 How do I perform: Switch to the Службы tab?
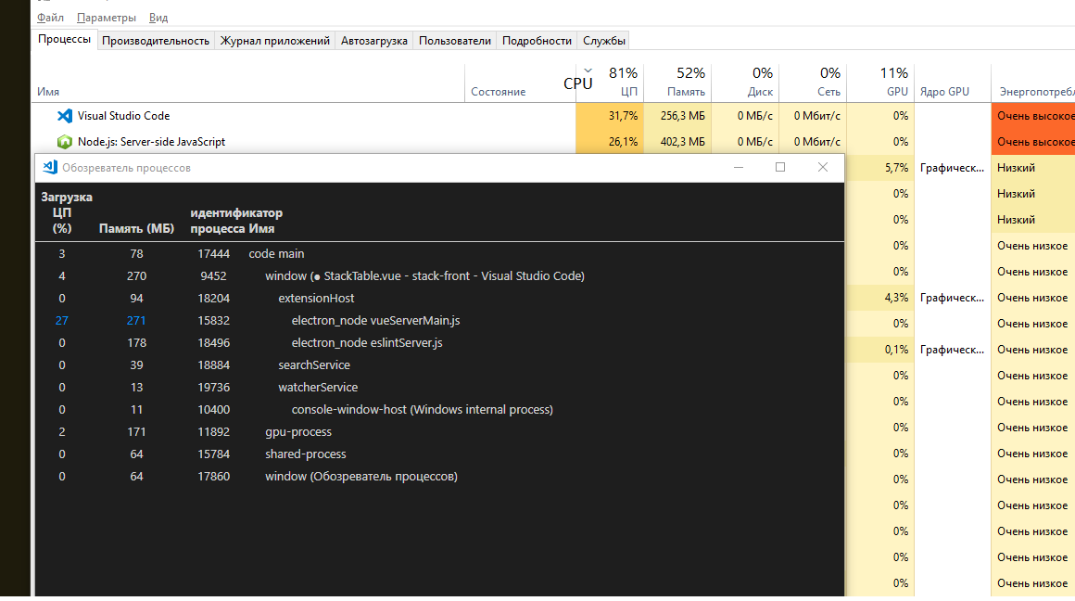point(603,41)
